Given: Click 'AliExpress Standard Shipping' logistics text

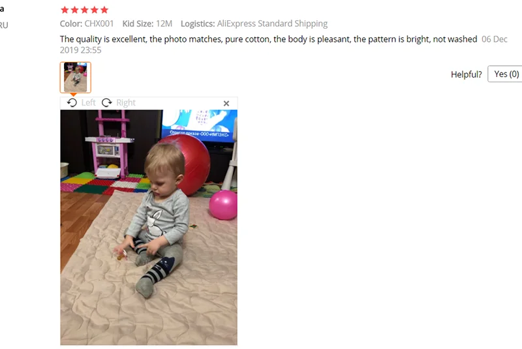Looking at the screenshot, I should [x=272, y=23].
